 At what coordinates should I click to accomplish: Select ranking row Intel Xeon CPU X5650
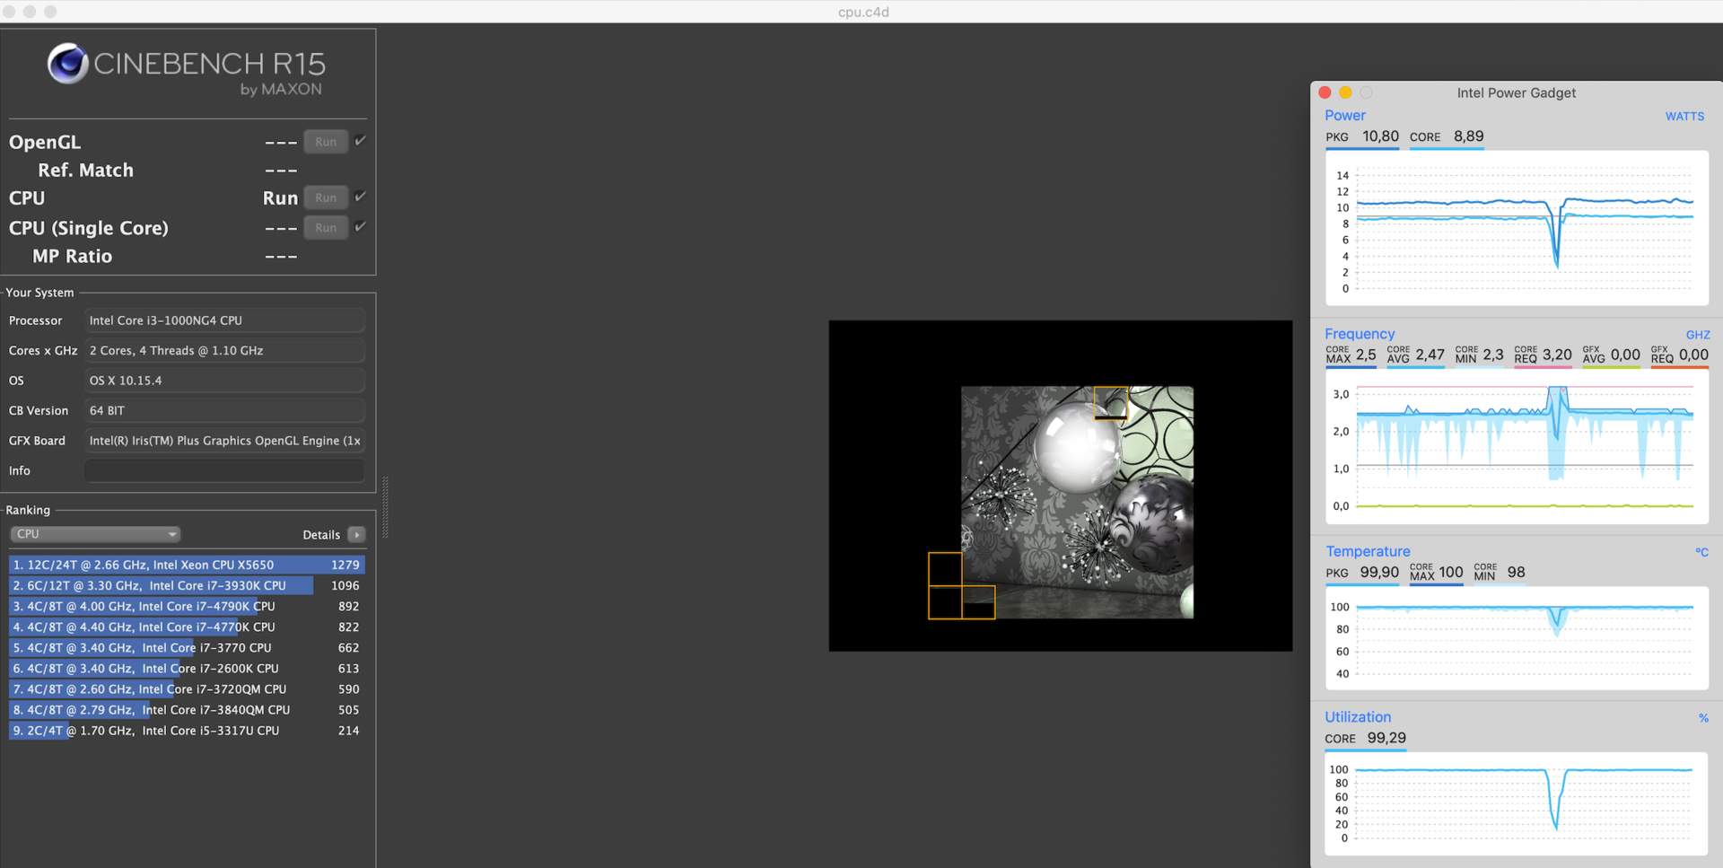[187, 565]
